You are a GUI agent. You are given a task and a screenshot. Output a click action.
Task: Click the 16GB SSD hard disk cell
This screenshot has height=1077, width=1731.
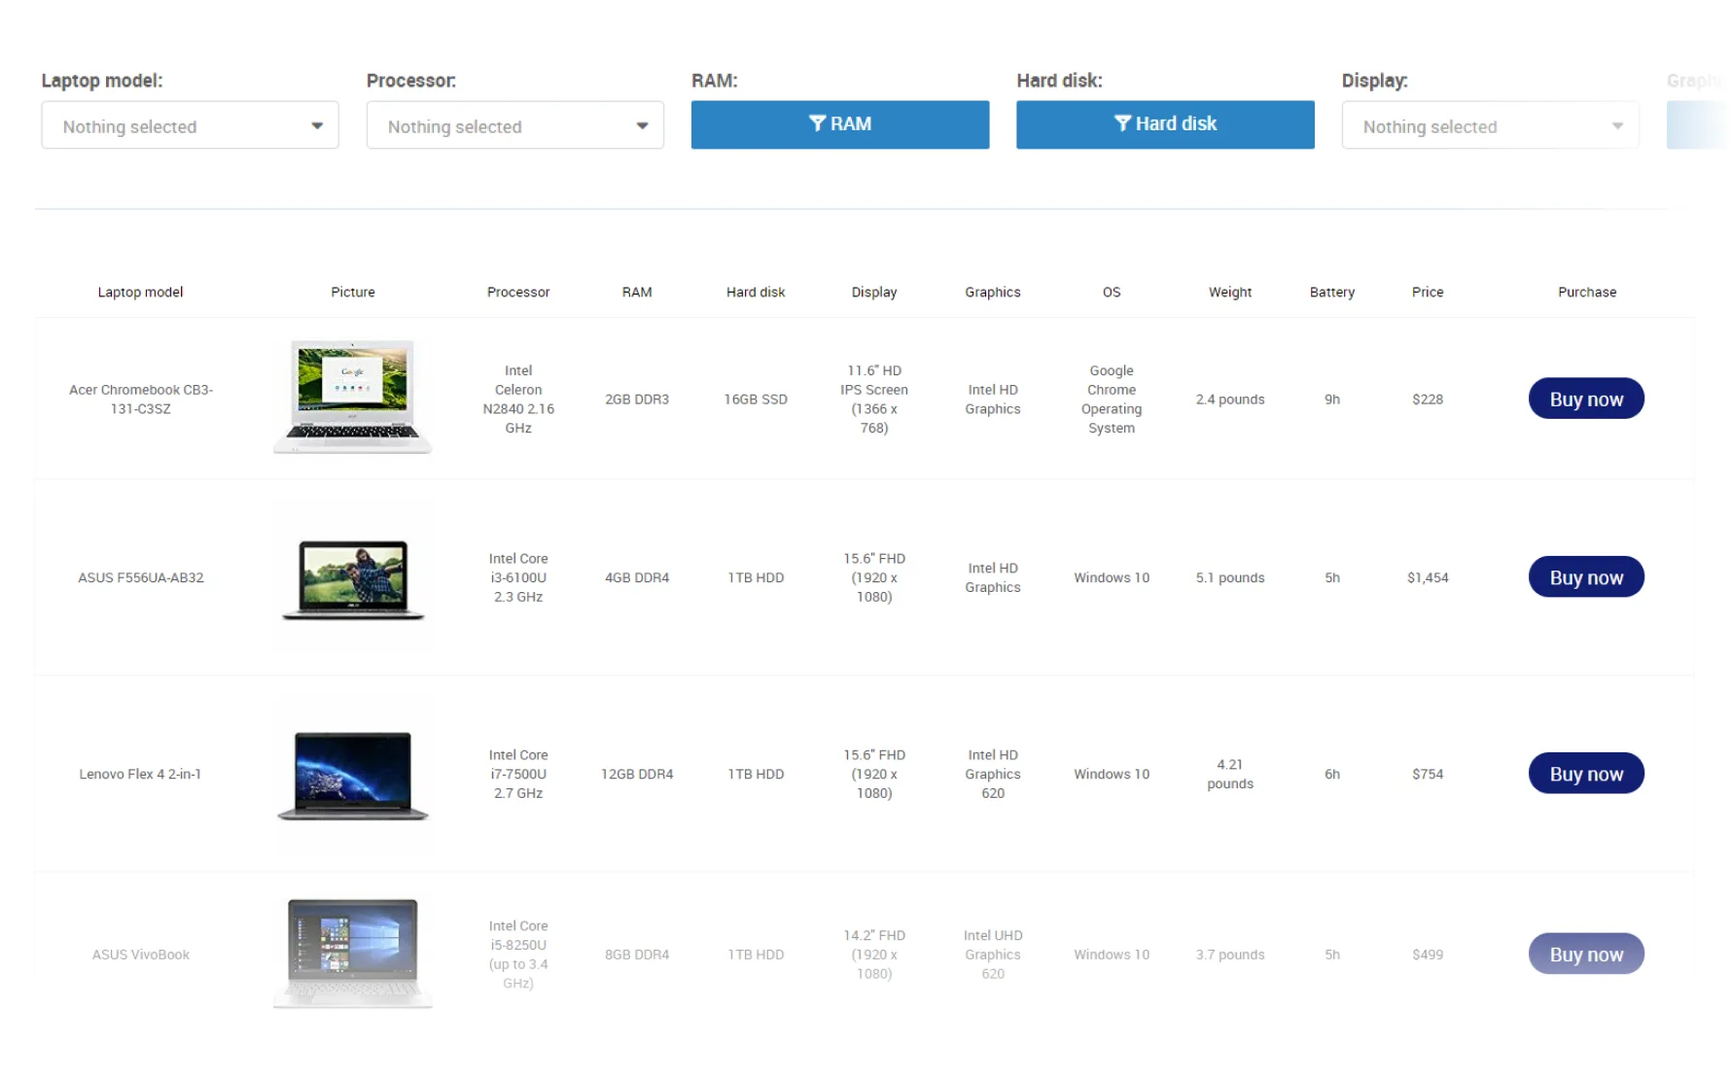756,399
